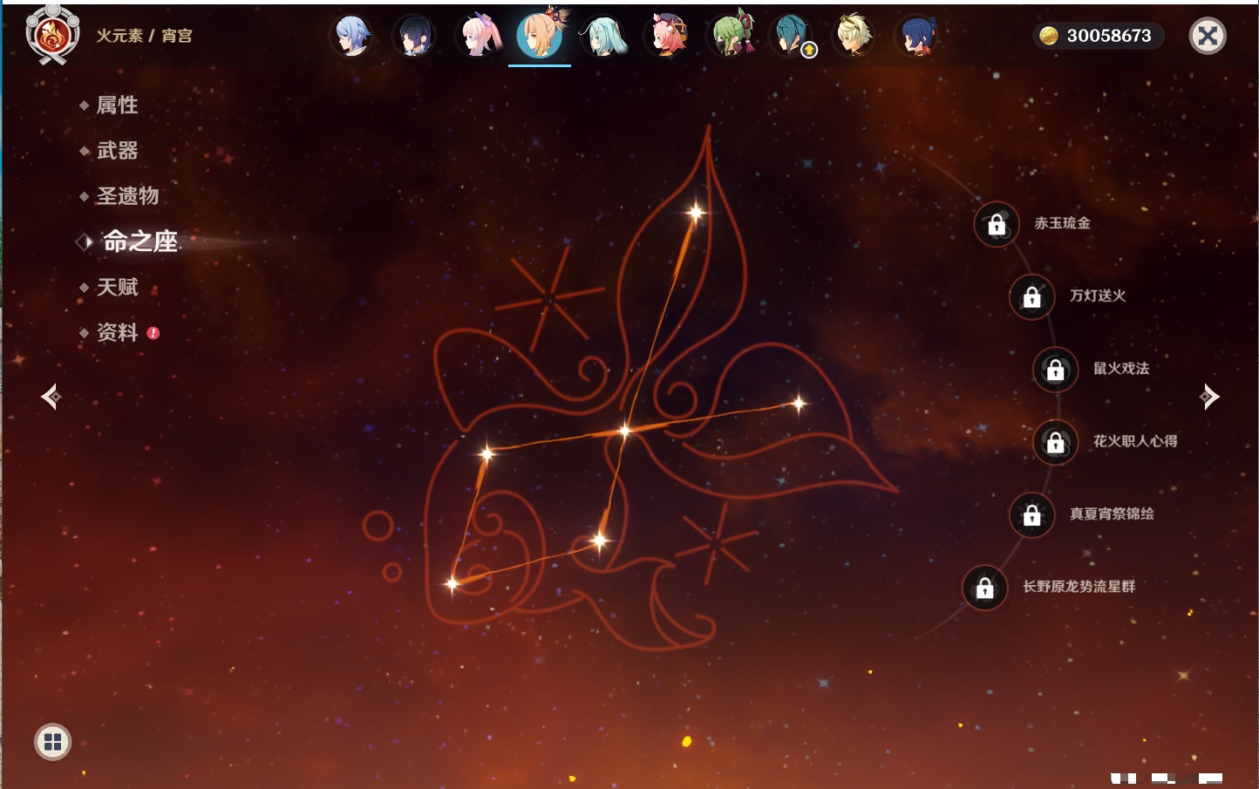Click the central star where constellation lines cross
1259x789 pixels.
tap(624, 430)
